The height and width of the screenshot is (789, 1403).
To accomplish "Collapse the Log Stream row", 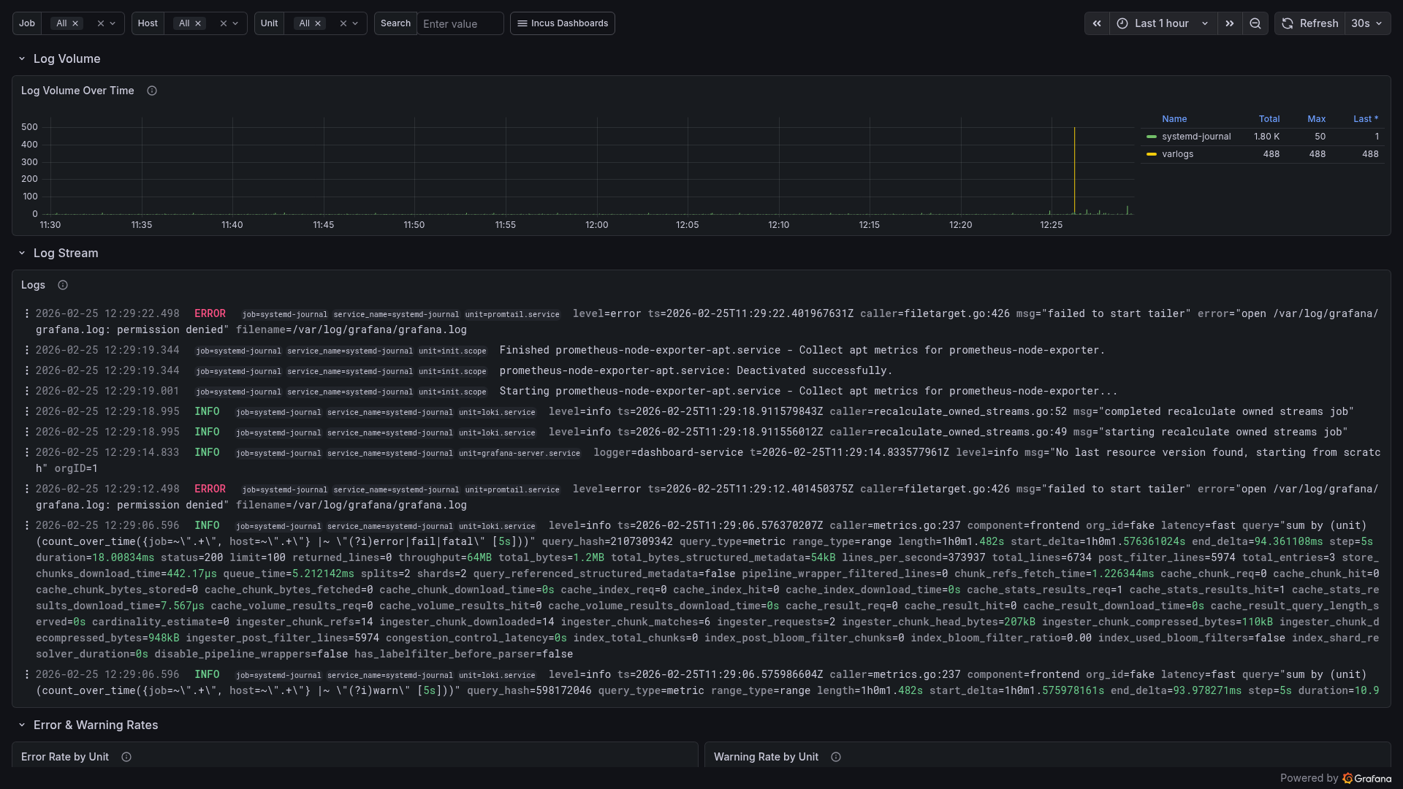I will point(22,253).
